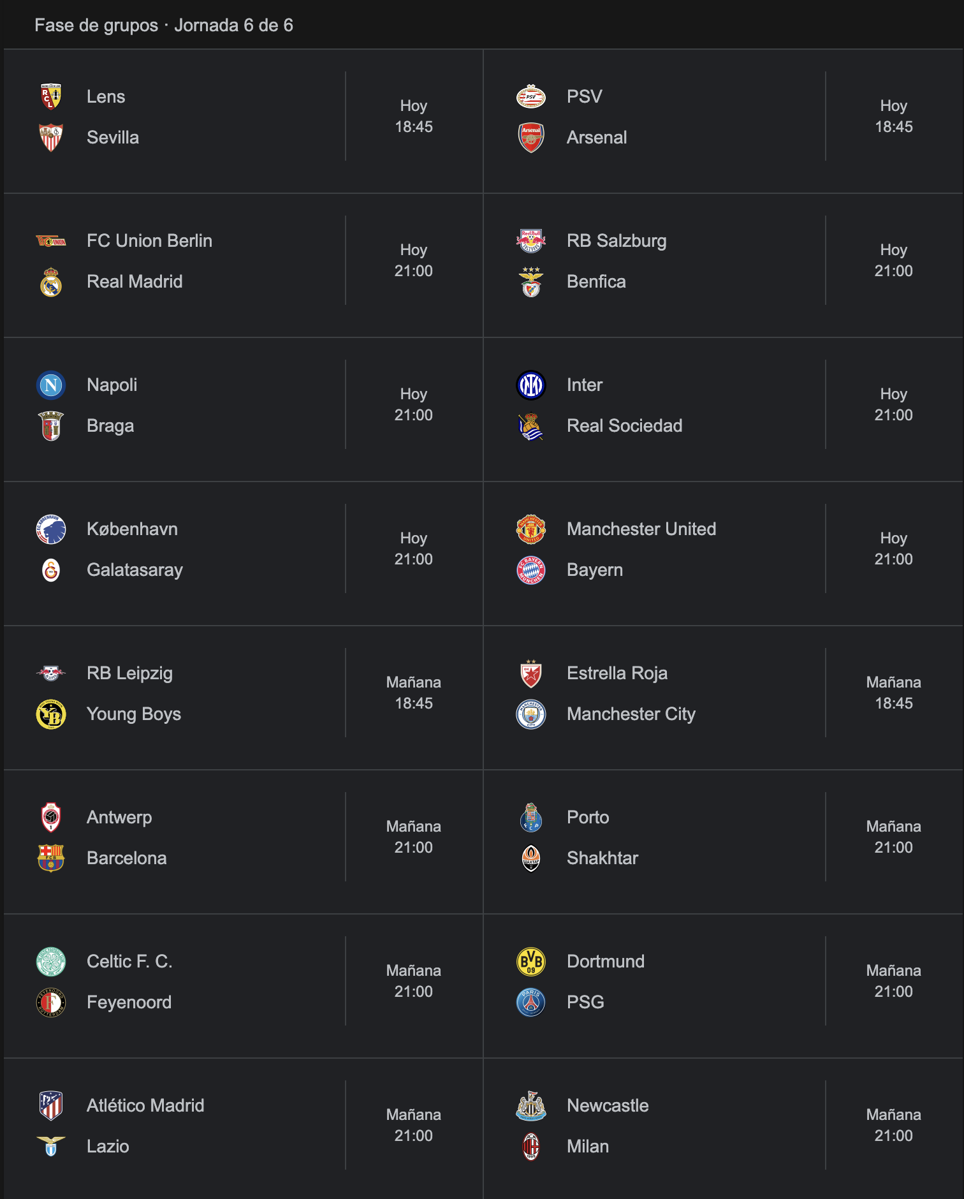The image size is (964, 1199).
Task: Open the Lens team name link
Action: coord(106,97)
